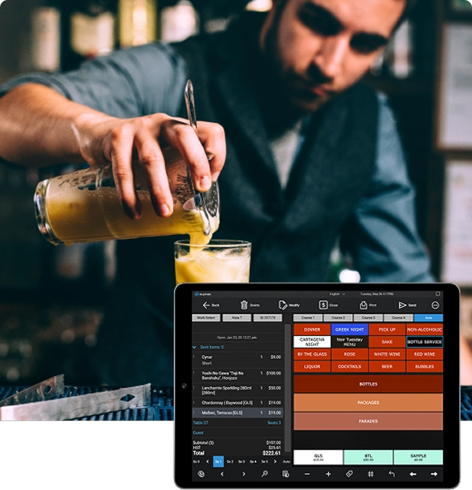The height and width of the screenshot is (490, 472).
Task: Click the Close check dollar icon
Action: pos(323,305)
